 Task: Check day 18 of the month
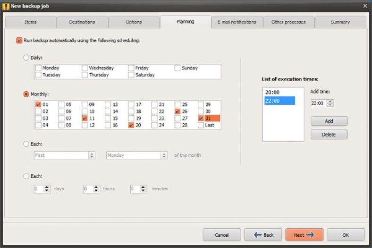(131, 111)
